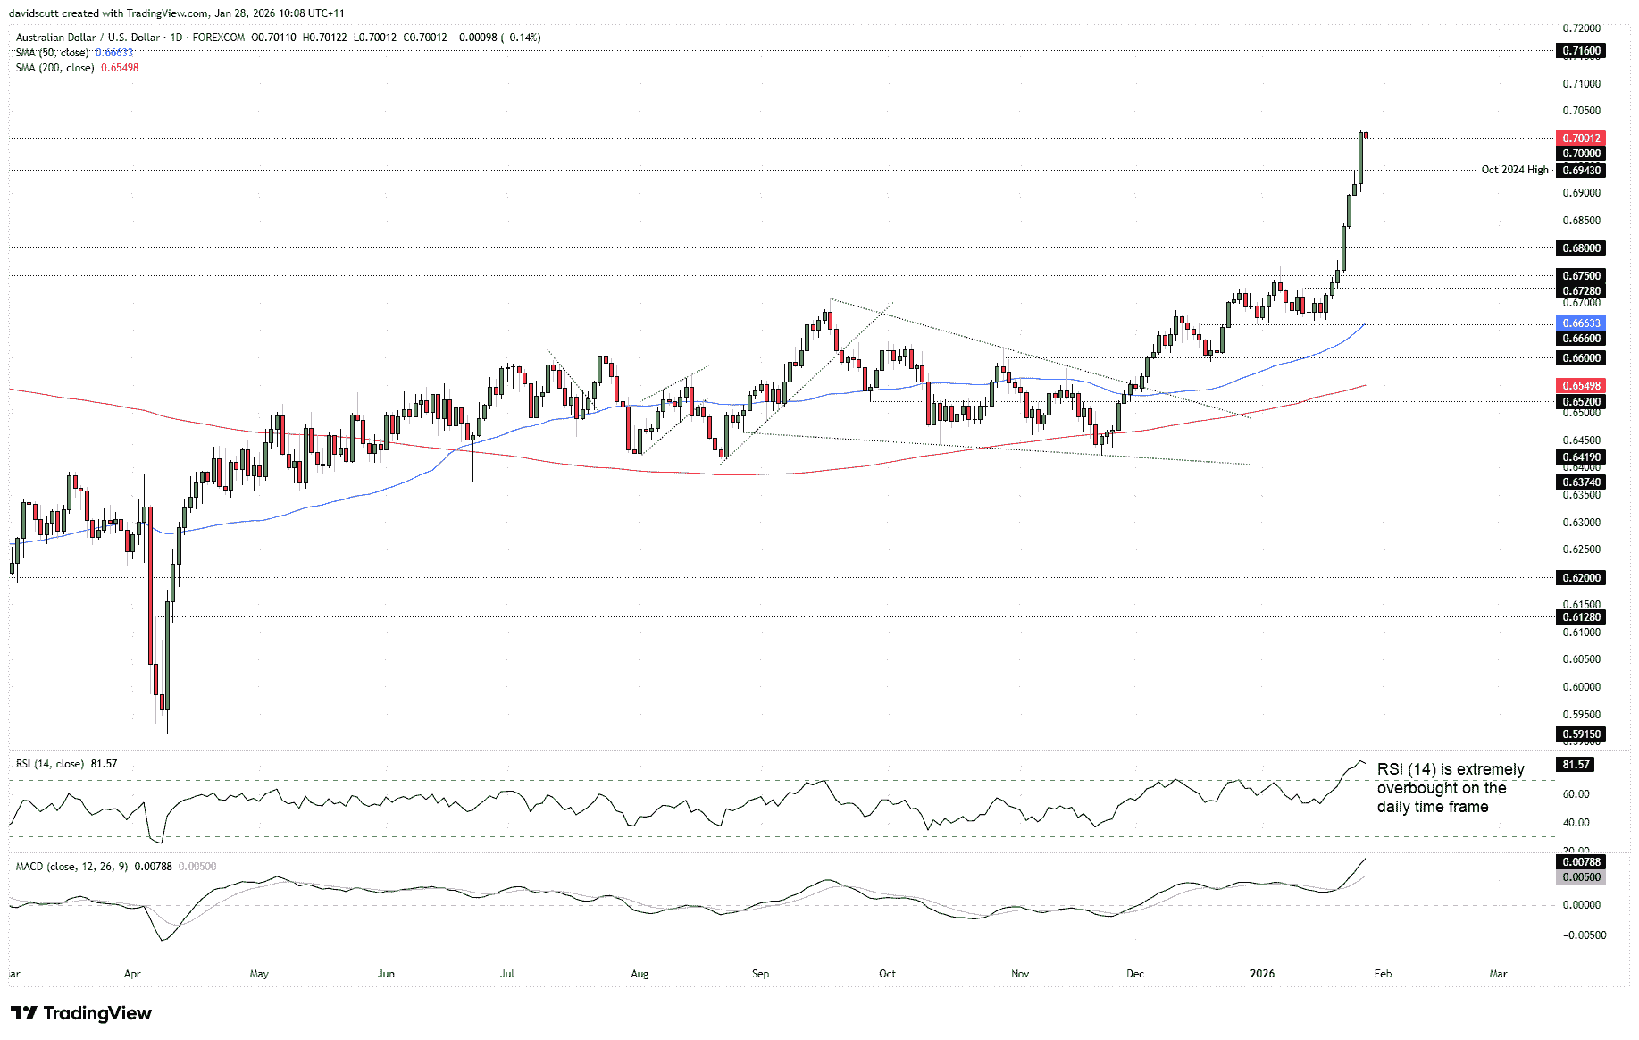Screen dimensions: 1639x1040
Task: Select the SMA (50, close) legend entry
Action: point(74,53)
